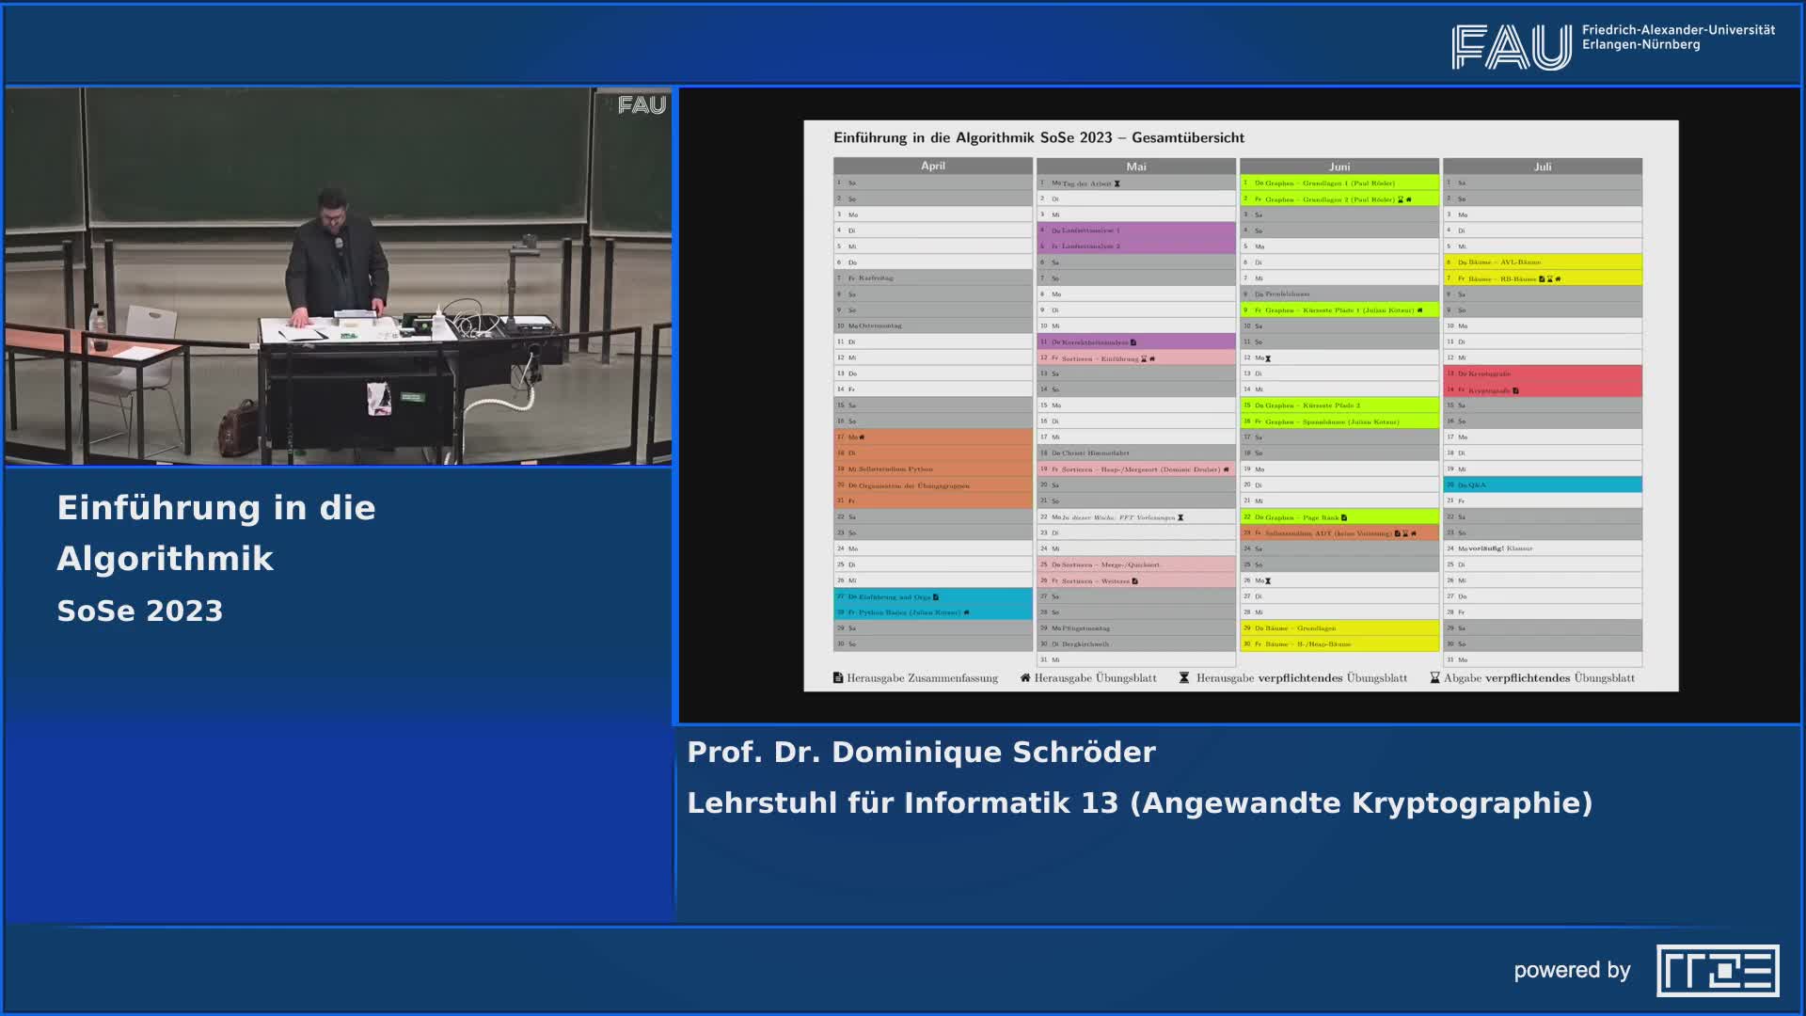Click the document icon beside 'Herausgabe Zusammenfassung'
The height and width of the screenshot is (1016, 1806).
point(838,677)
